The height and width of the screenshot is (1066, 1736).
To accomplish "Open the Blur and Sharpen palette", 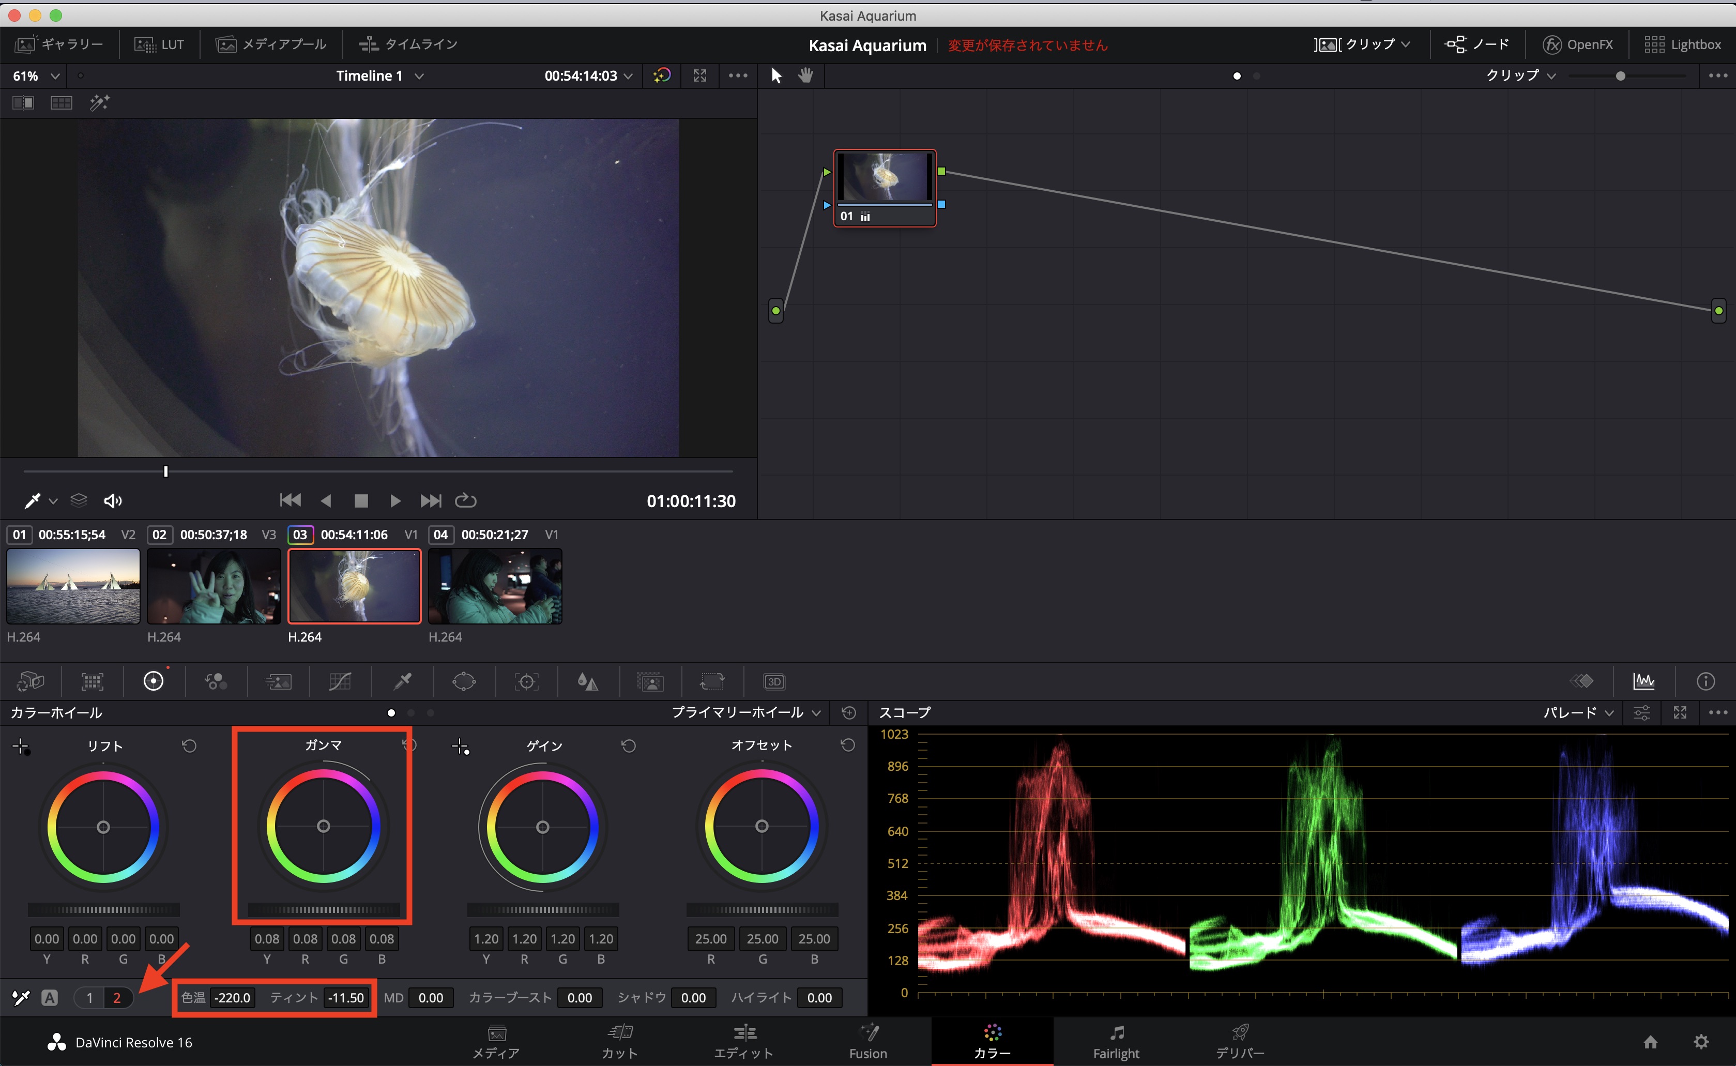I will pos(587,681).
